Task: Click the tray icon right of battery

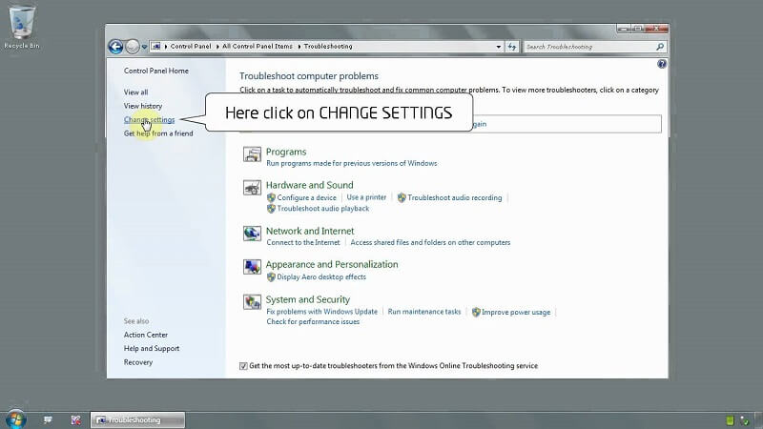Action: pyautogui.click(x=744, y=420)
